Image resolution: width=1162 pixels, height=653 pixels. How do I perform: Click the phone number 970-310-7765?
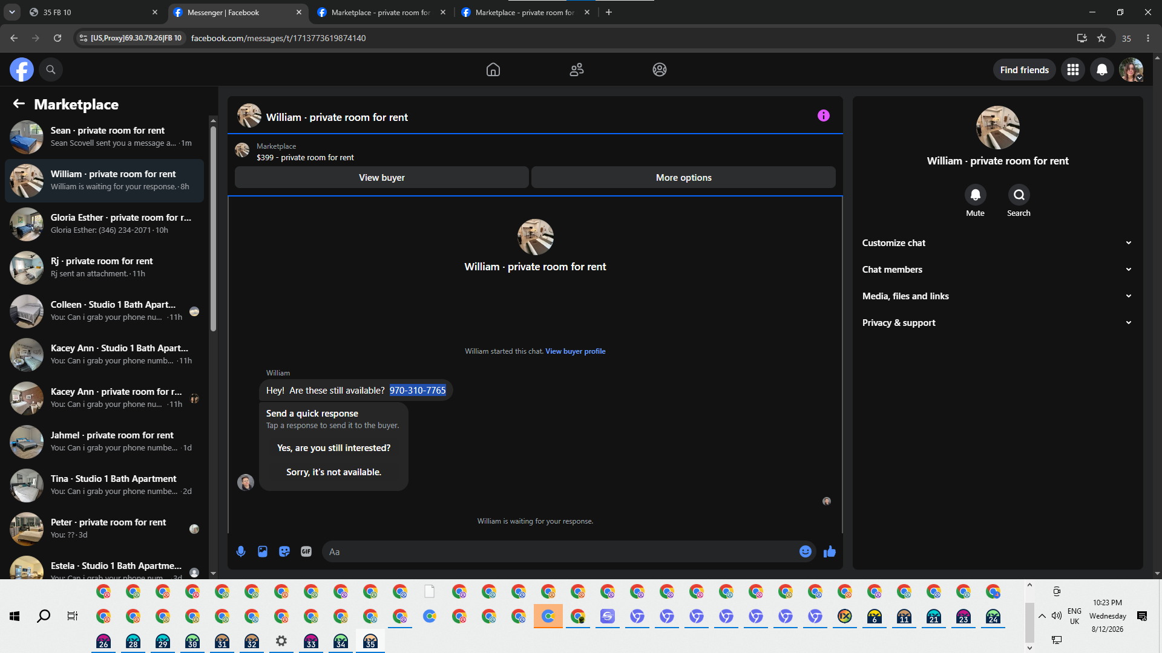[418, 391]
